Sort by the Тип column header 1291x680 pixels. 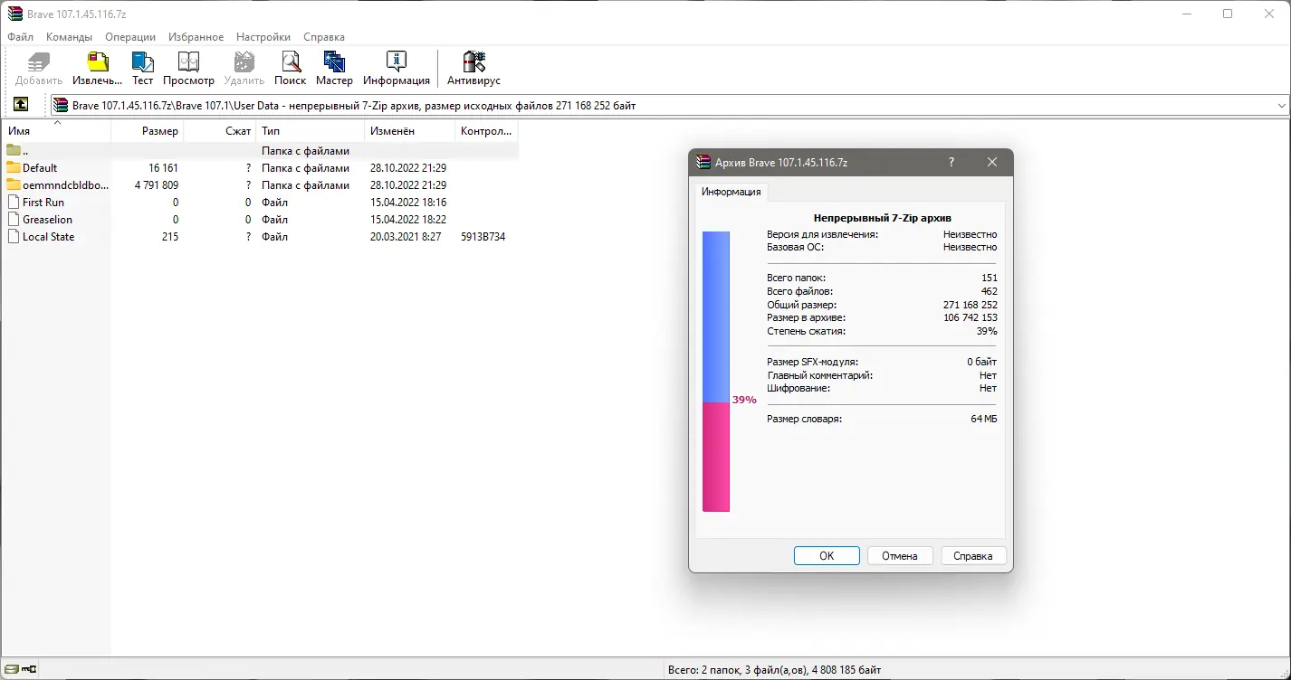pos(311,131)
